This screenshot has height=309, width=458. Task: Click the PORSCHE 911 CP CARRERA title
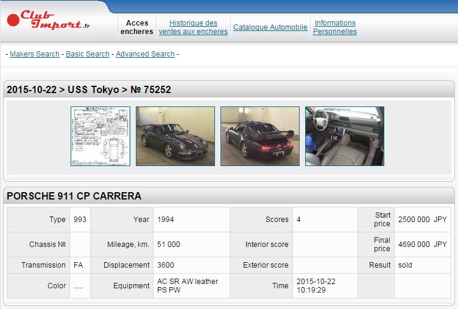click(x=74, y=196)
